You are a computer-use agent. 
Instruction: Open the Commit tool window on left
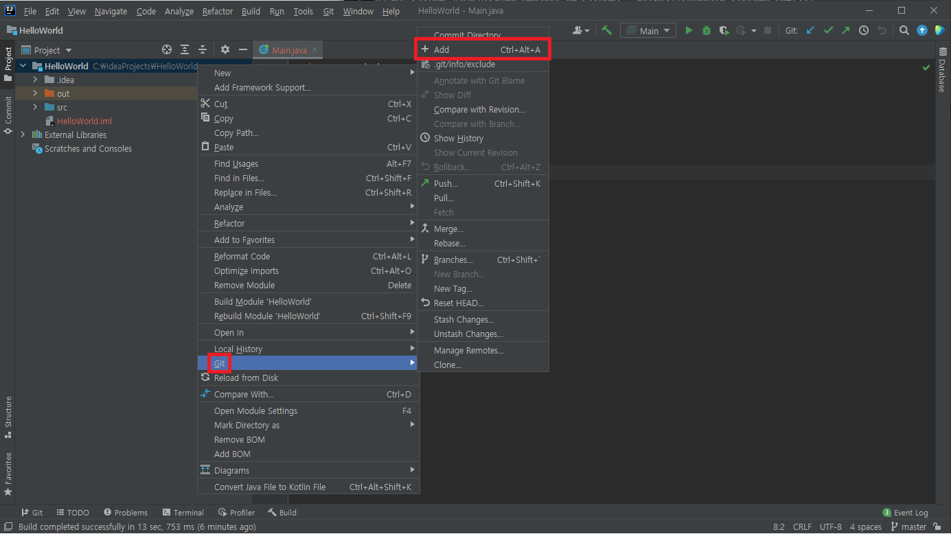pyautogui.click(x=8, y=115)
